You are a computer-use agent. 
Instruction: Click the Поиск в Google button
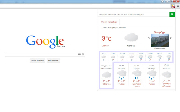[x=37, y=60]
